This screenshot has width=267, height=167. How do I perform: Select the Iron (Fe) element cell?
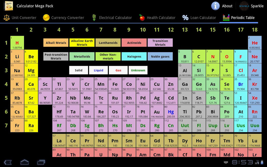(x=115, y=84)
